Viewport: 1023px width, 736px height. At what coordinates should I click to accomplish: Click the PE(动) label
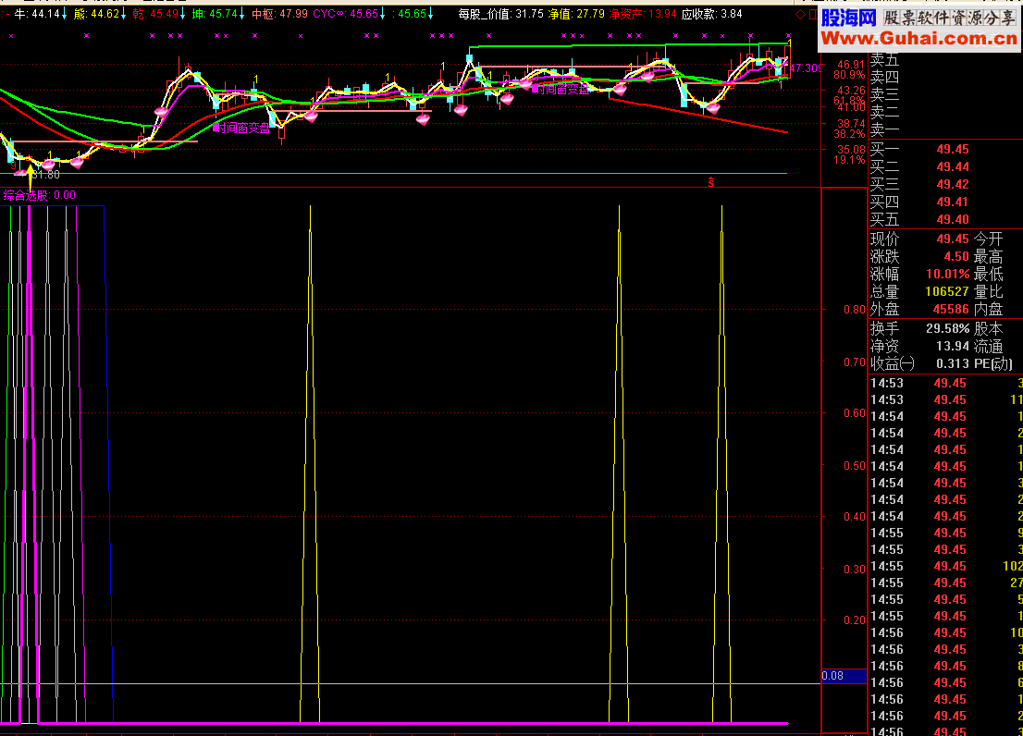point(993,363)
